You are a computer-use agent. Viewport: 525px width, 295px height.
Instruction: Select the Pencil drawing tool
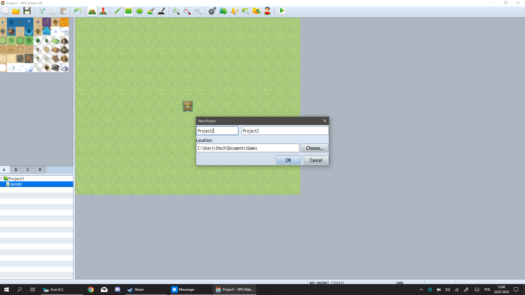tap(117, 11)
